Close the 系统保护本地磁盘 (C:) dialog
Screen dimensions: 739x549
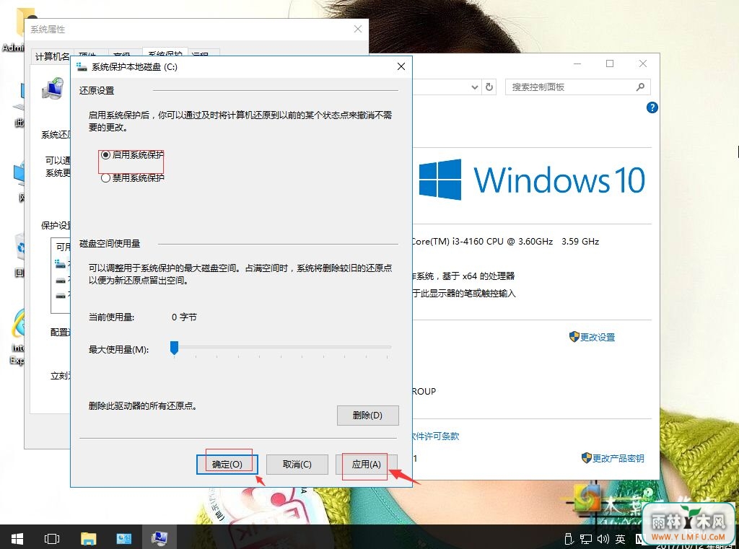401,67
